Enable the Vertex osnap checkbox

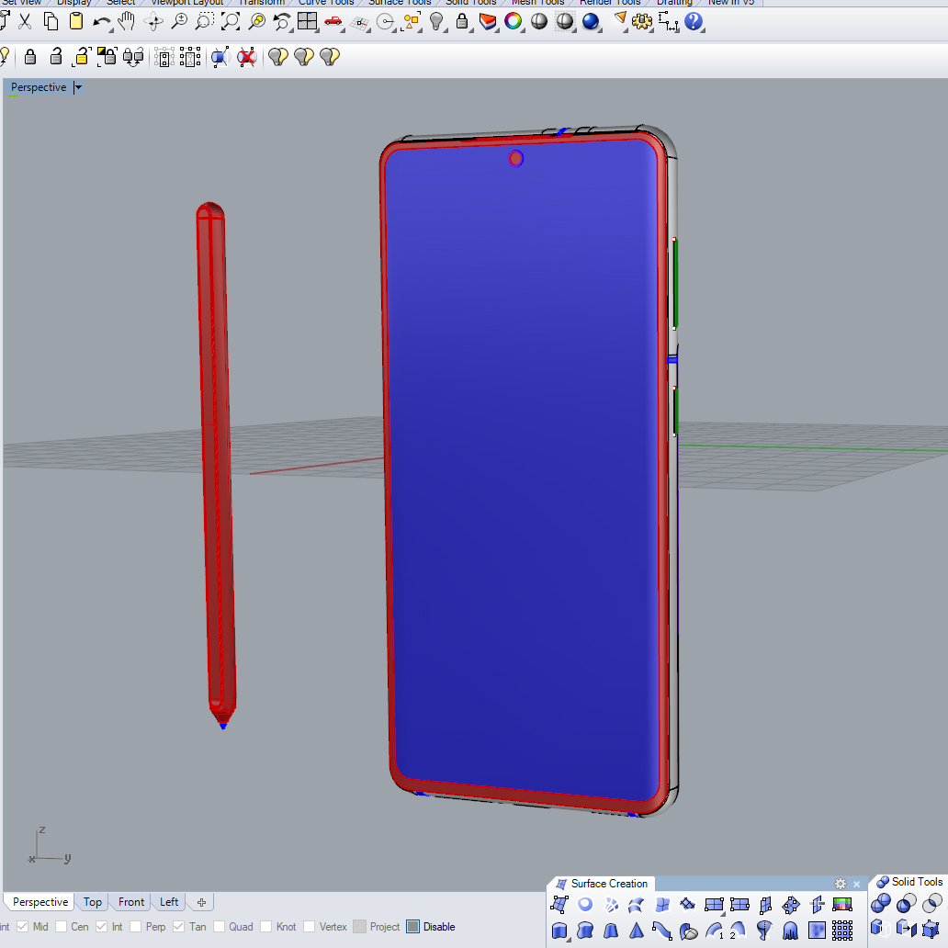[x=309, y=927]
